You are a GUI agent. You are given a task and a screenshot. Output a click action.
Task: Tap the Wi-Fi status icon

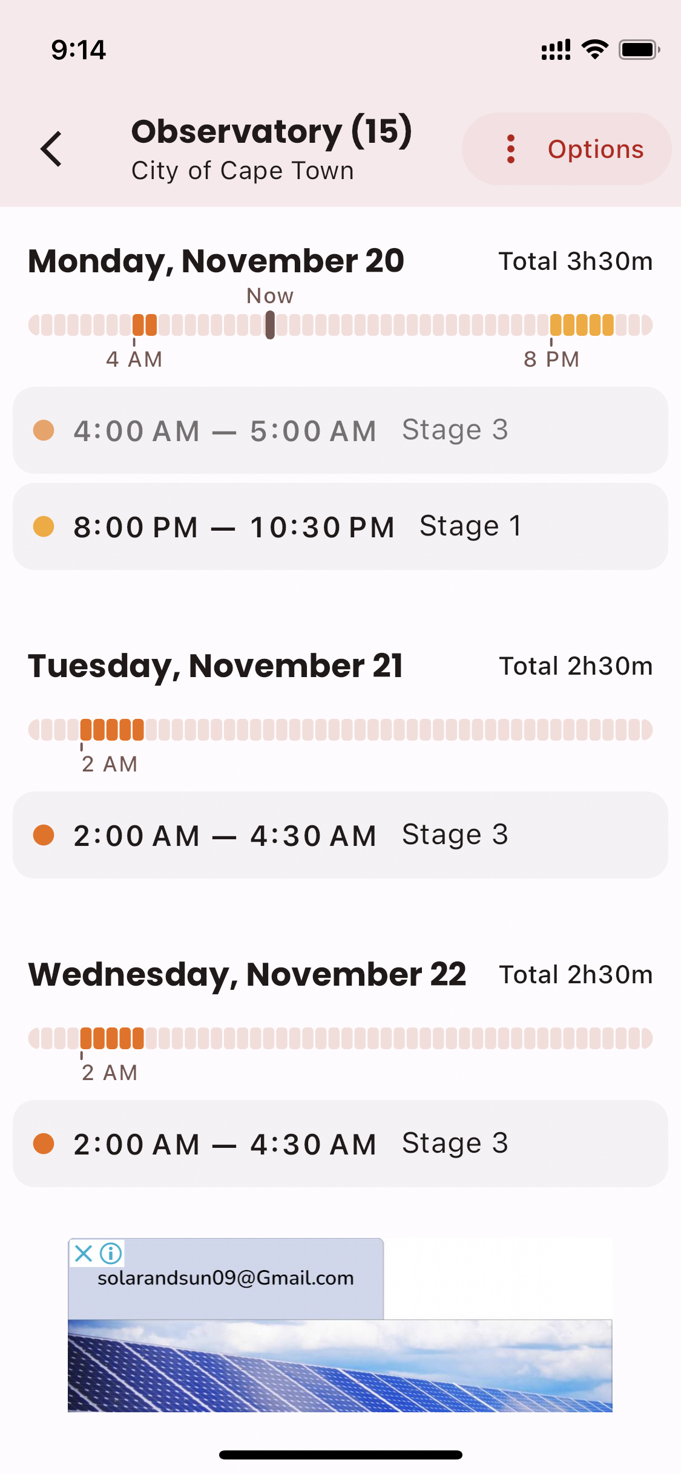coord(595,50)
